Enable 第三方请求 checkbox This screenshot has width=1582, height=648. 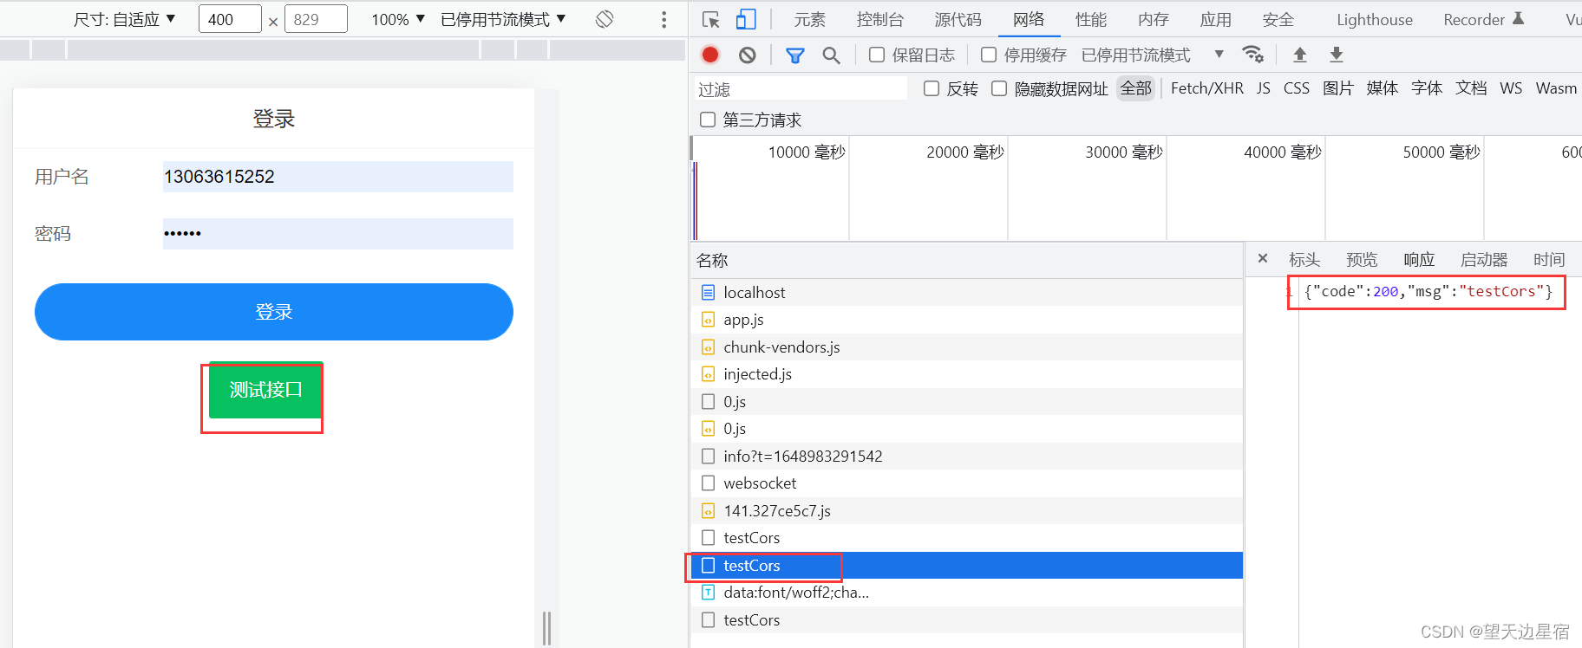[x=708, y=120]
